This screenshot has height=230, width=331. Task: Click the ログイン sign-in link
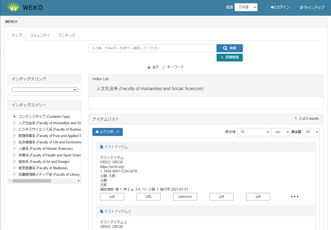[x=280, y=7]
